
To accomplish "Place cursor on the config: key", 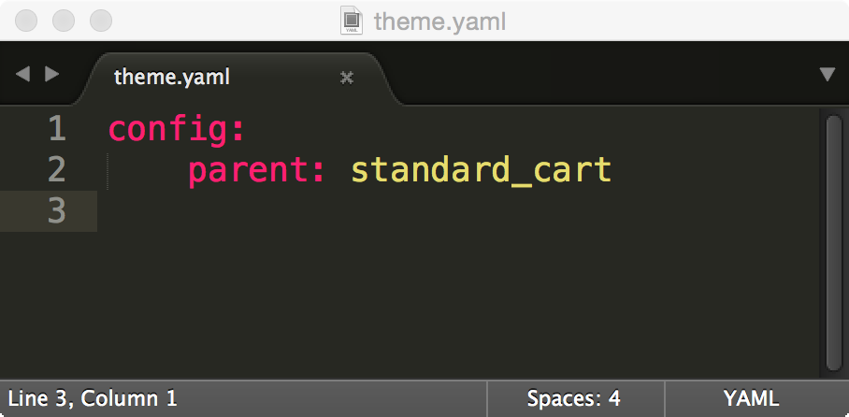I will [x=177, y=131].
